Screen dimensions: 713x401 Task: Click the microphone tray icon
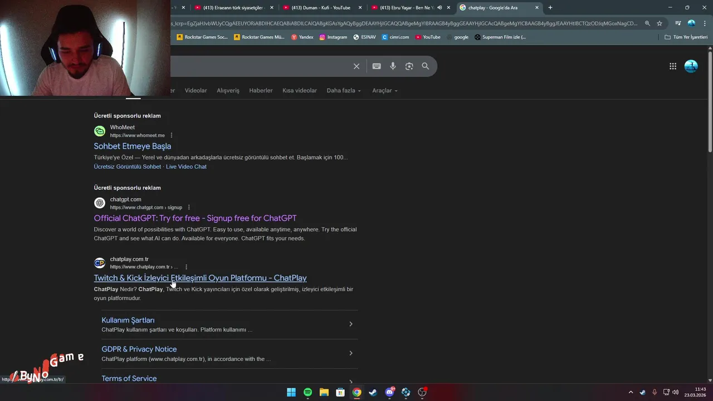click(655, 392)
